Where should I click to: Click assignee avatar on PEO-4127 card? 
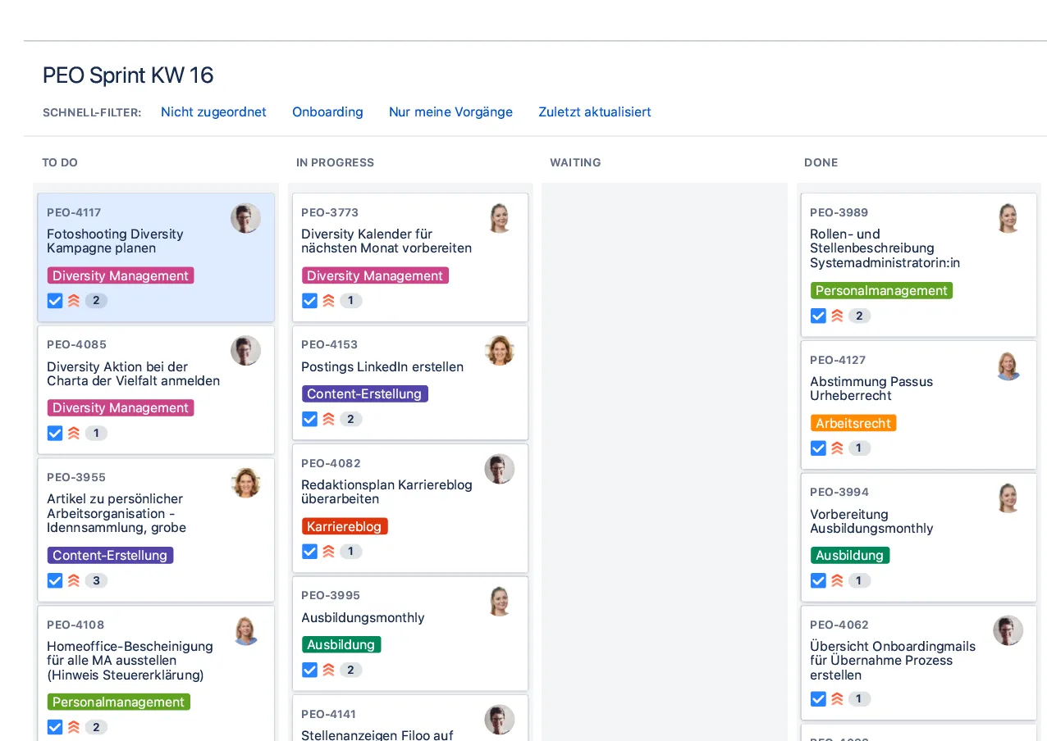tap(1008, 366)
